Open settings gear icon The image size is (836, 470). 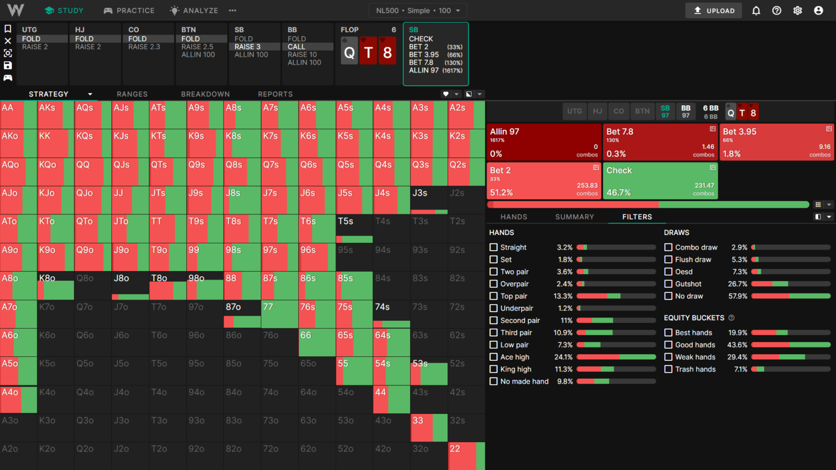click(798, 11)
